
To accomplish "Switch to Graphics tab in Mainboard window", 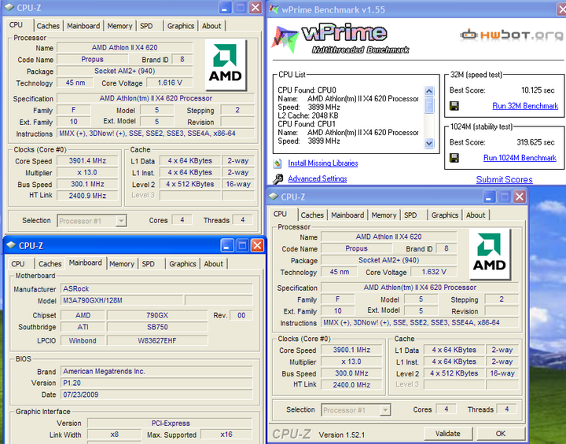I will (182, 264).
